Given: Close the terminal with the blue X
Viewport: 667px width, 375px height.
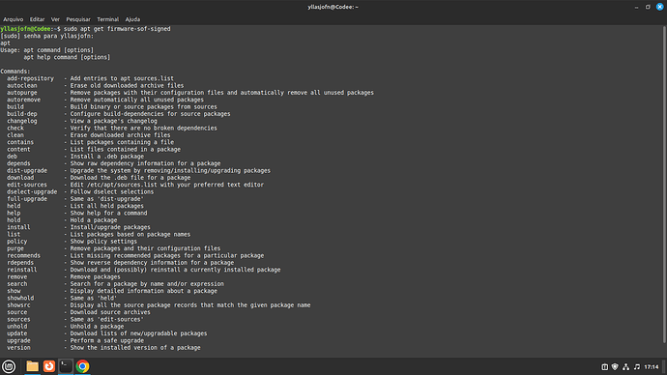Looking at the screenshot, I should tap(660, 7).
